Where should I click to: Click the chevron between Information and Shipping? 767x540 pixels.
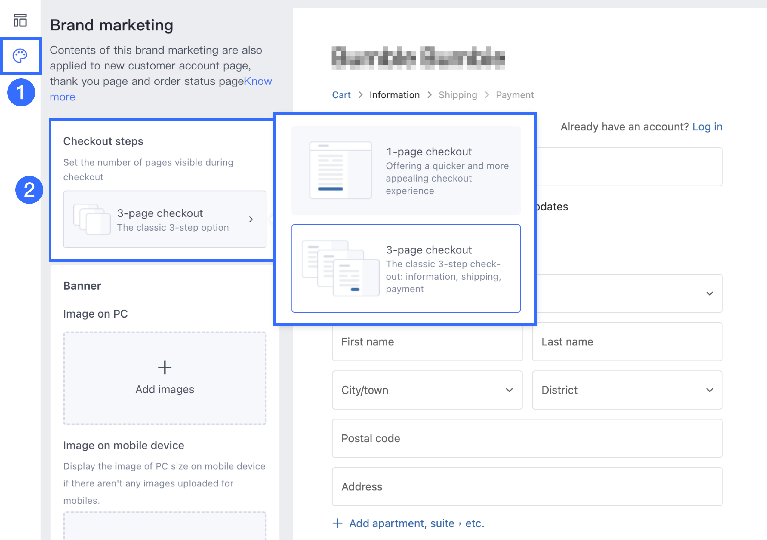(429, 95)
